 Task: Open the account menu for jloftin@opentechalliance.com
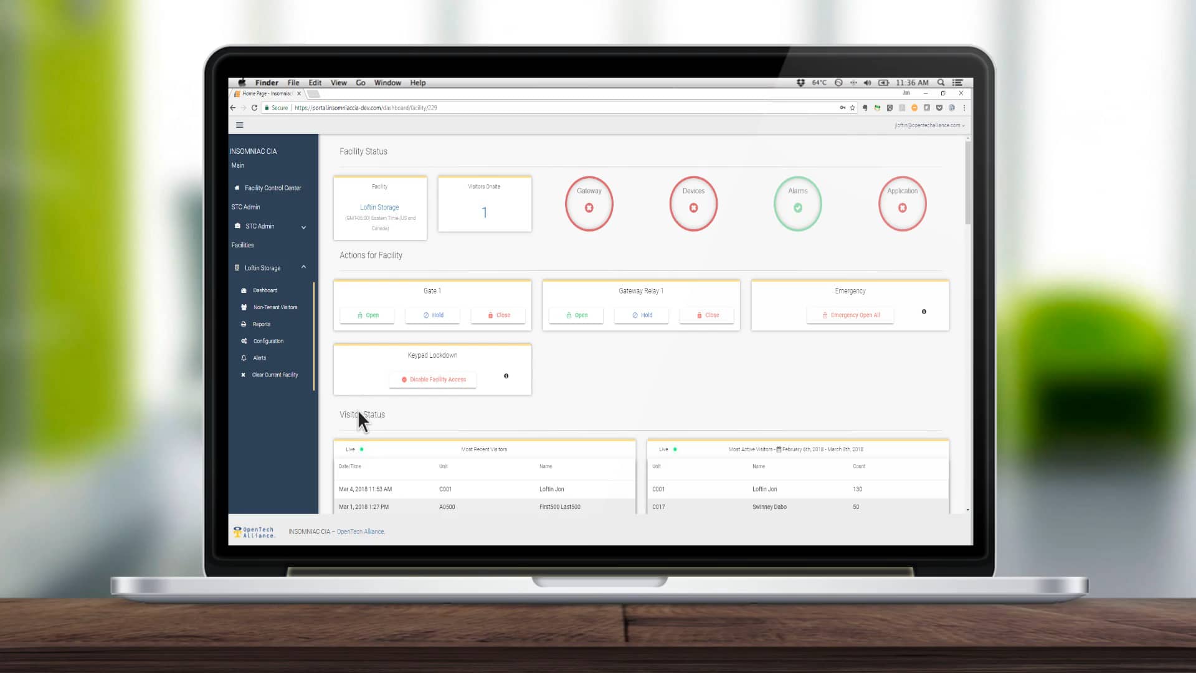click(928, 125)
